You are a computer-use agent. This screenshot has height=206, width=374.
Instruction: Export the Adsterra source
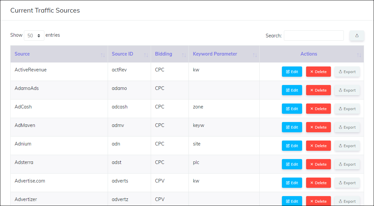pos(347,164)
